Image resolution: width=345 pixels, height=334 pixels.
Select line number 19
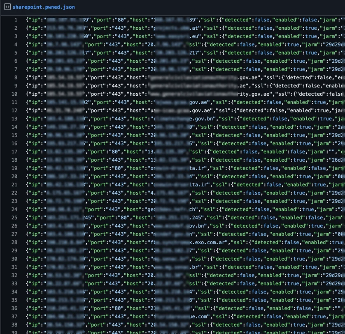(x=14, y=168)
